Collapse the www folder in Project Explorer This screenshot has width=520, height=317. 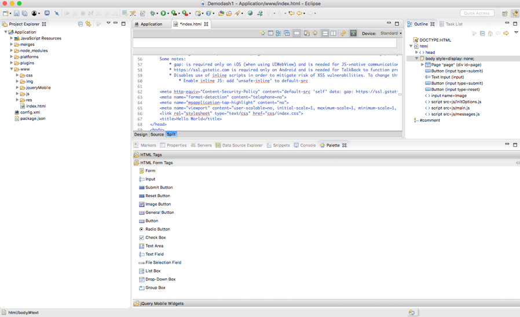(x=12, y=70)
